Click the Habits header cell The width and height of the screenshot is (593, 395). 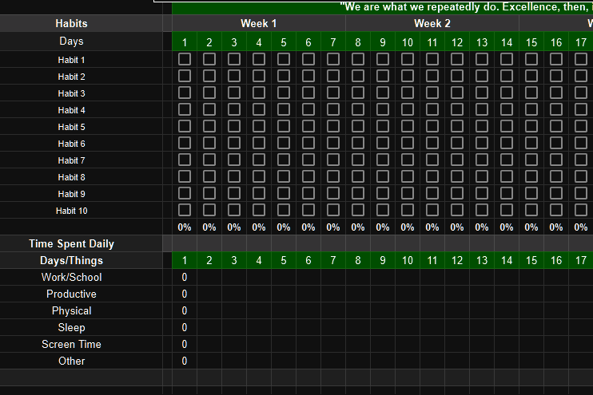[x=72, y=24]
